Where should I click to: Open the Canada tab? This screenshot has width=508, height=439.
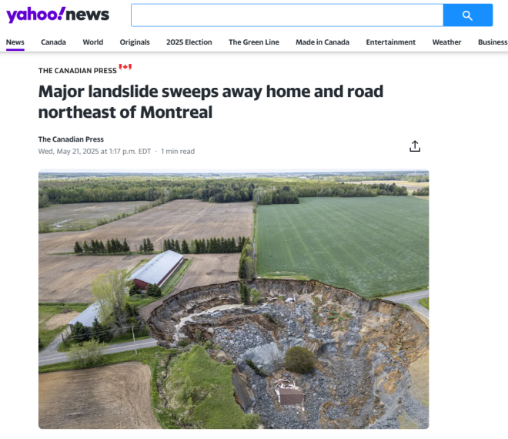click(53, 42)
